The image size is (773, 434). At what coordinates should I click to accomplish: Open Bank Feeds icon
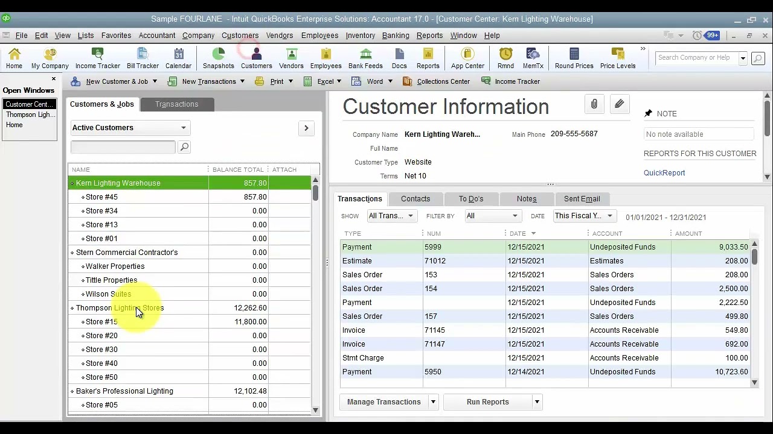(x=365, y=58)
